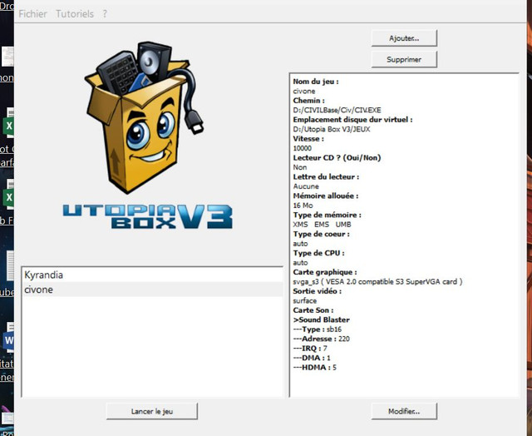
Task: Click the Lecteur CD value Non
Action: 300,167
